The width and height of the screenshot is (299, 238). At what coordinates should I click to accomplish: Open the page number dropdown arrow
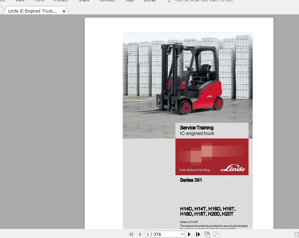[182, 235]
